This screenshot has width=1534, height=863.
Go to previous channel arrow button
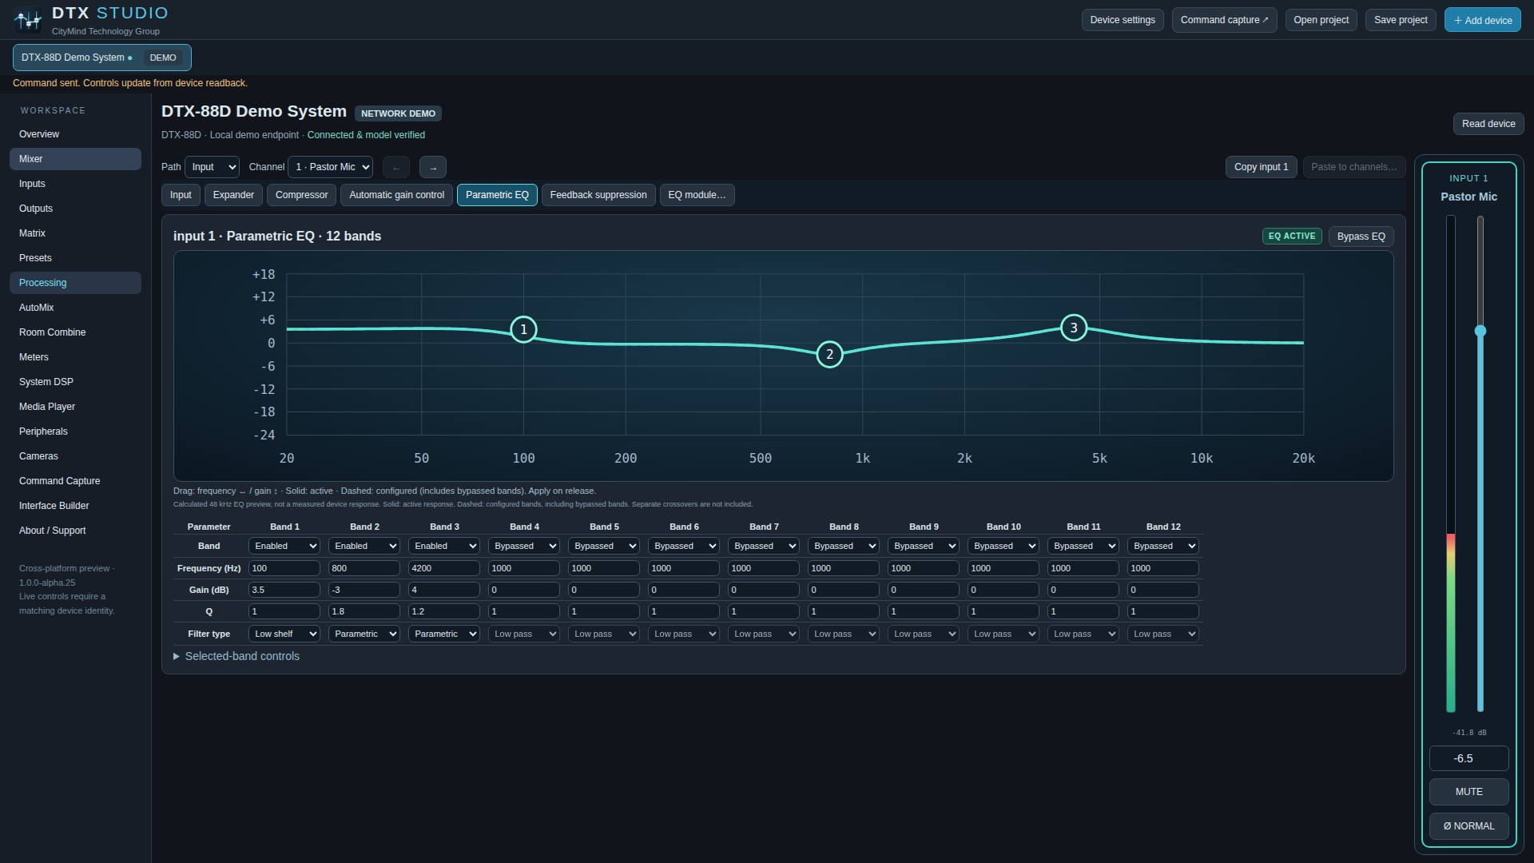[396, 167]
